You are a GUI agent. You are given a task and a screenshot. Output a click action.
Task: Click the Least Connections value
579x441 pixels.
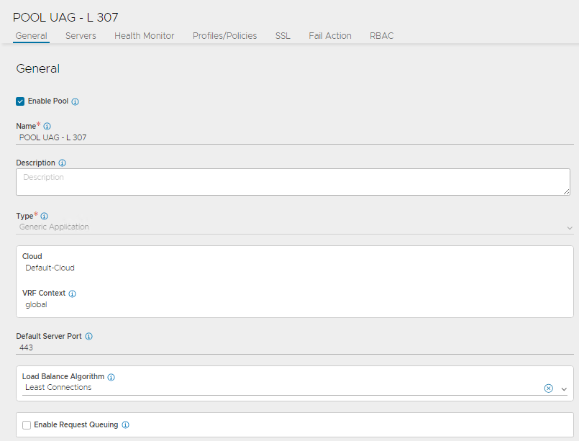click(x=58, y=388)
